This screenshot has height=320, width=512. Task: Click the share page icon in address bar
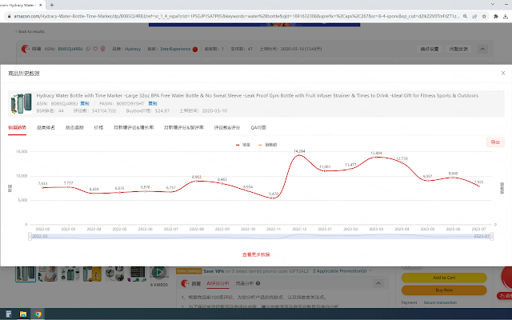point(474,16)
